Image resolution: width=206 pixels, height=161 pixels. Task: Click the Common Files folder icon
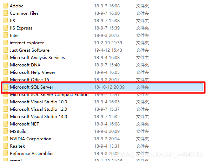click(6, 13)
